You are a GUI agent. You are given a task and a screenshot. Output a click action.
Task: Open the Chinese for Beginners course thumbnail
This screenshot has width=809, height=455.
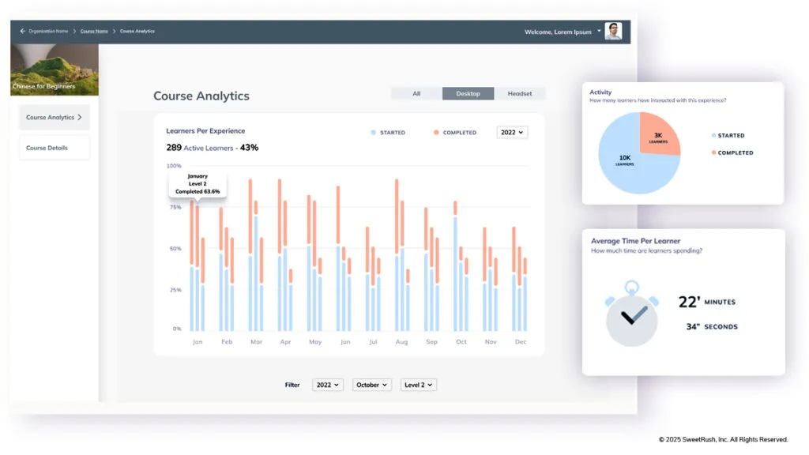click(54, 67)
